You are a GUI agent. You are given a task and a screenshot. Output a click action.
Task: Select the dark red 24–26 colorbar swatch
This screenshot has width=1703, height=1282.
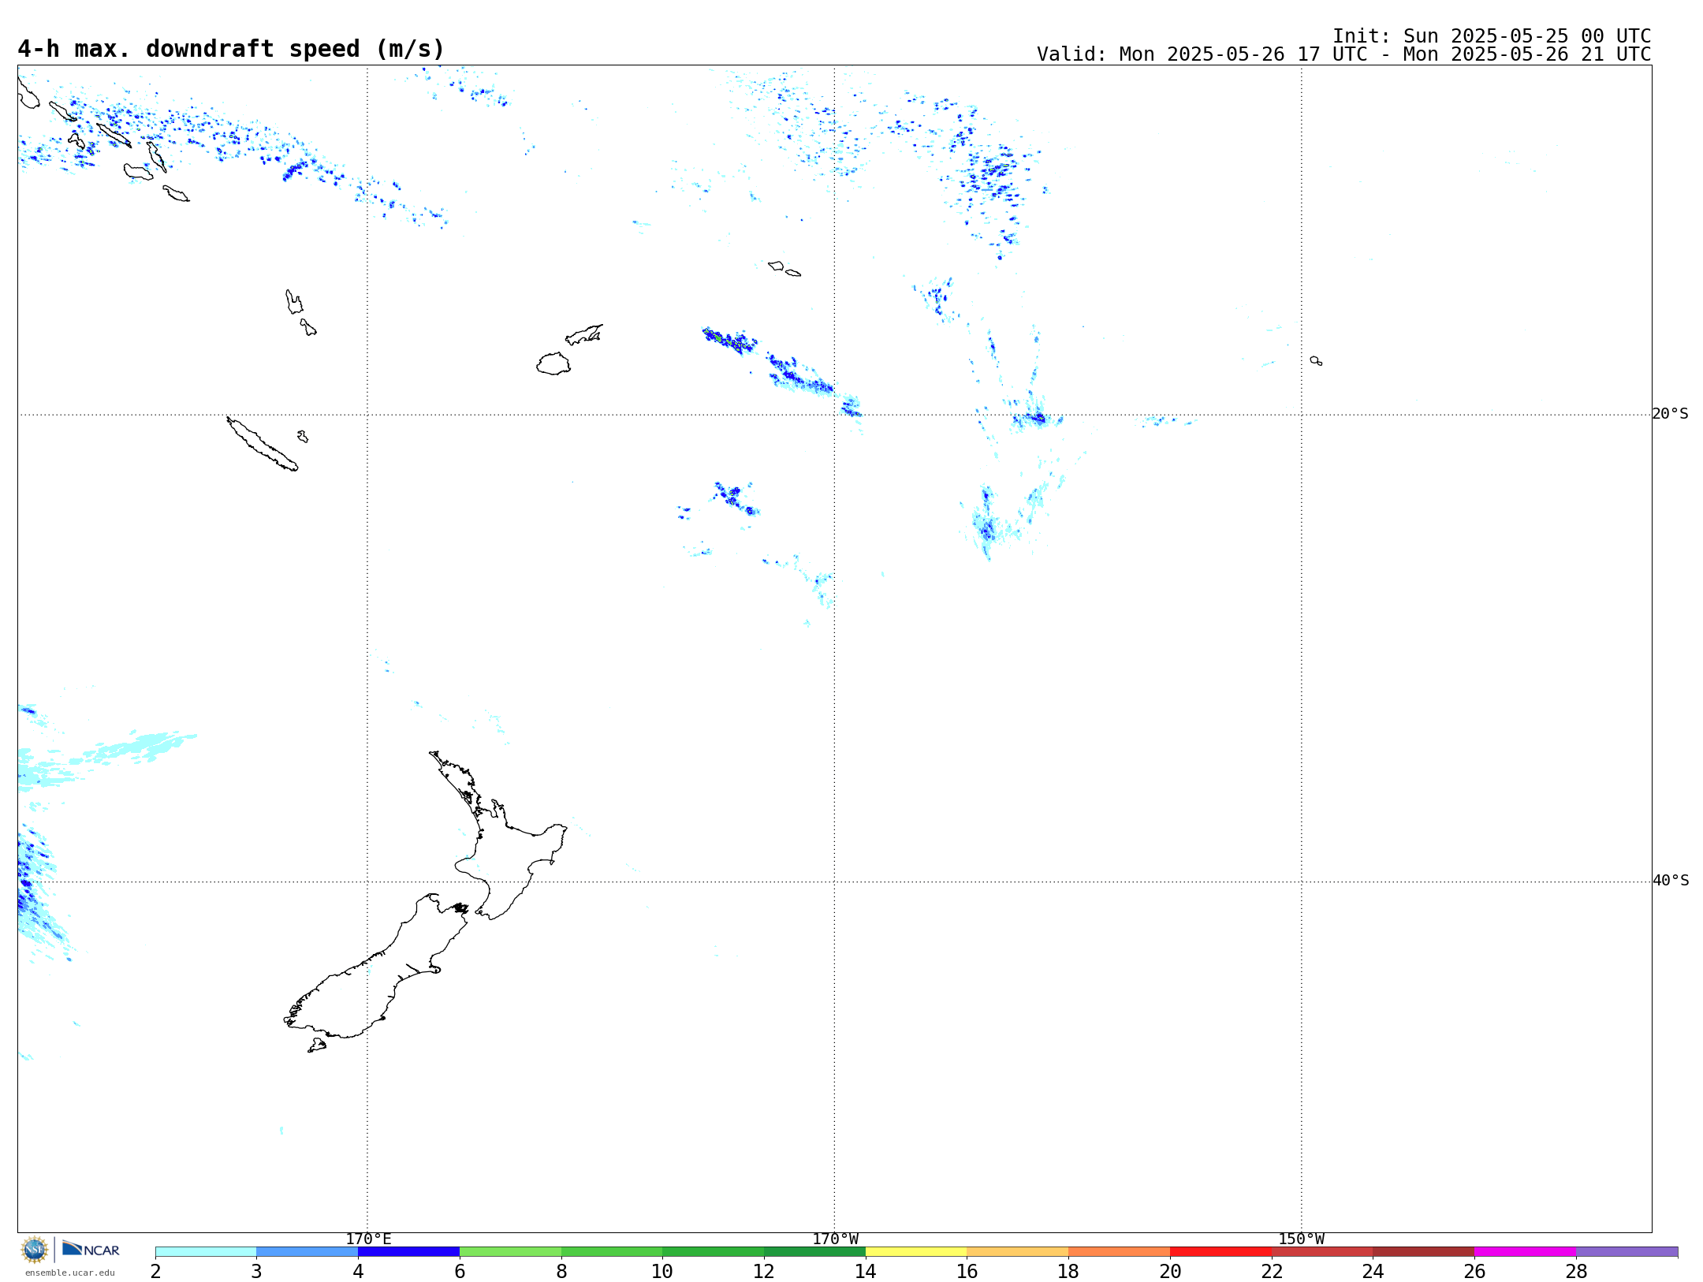tap(1423, 1252)
